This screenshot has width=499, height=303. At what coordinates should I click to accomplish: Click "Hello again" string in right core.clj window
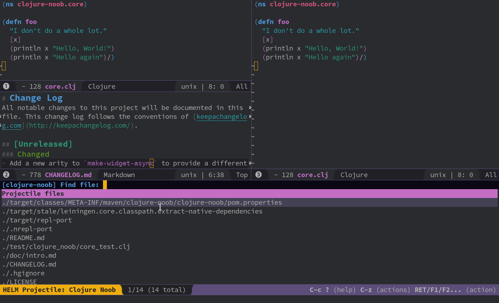tap(329, 57)
